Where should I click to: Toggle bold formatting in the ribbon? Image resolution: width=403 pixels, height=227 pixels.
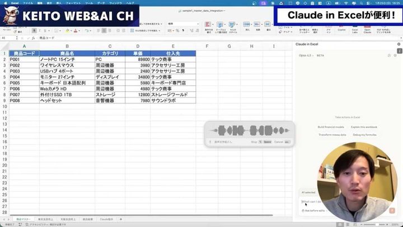click(x=34, y=31)
